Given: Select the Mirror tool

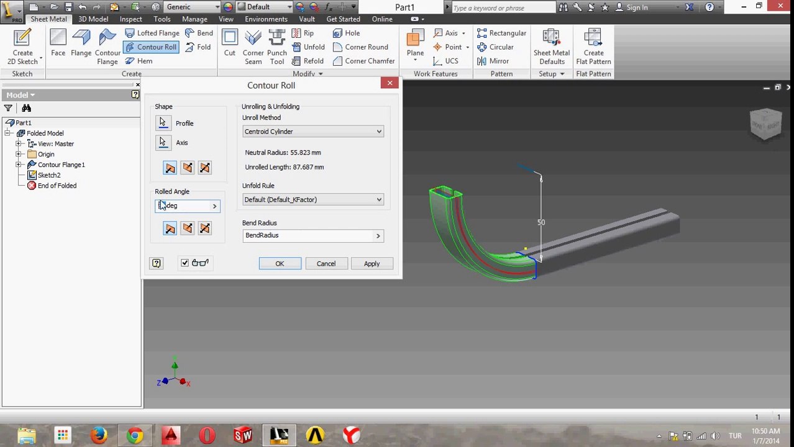Looking at the screenshot, I should click(493, 61).
